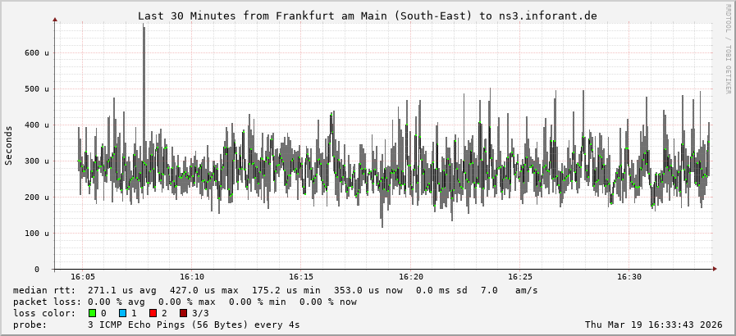Image resolution: width=736 pixels, height=336 pixels.
Task: Select the 16:20 time axis label
Action: (410, 277)
